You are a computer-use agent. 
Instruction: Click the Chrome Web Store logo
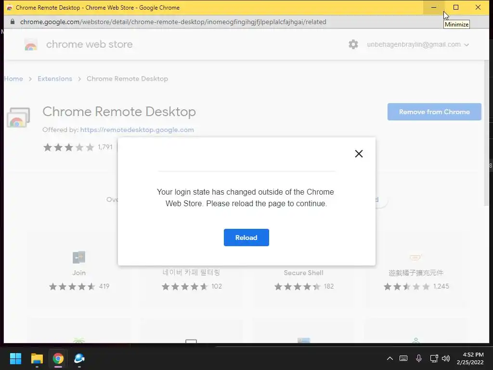click(x=31, y=45)
